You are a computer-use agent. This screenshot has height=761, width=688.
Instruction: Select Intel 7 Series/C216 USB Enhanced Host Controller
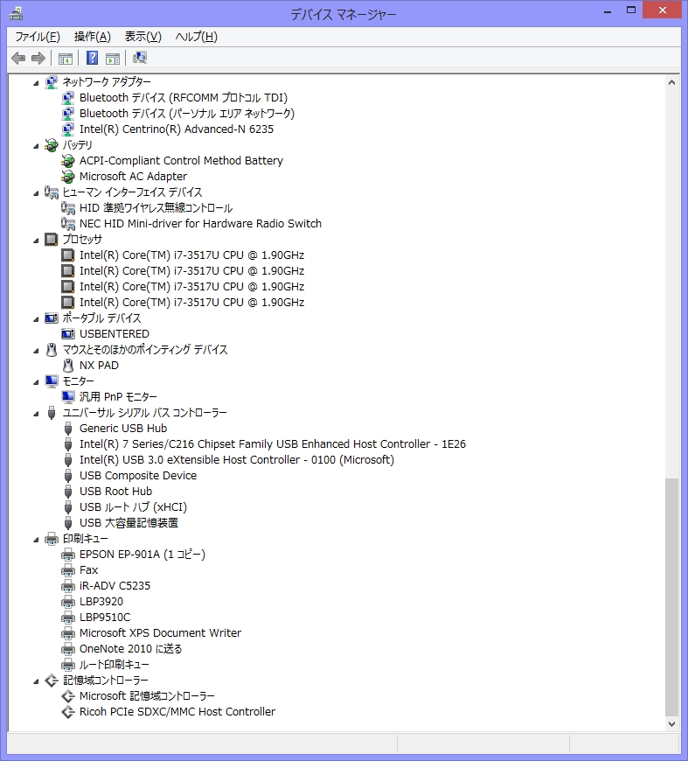[273, 444]
